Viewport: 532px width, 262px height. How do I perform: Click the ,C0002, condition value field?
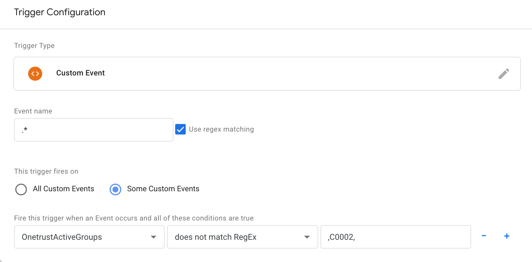point(395,237)
